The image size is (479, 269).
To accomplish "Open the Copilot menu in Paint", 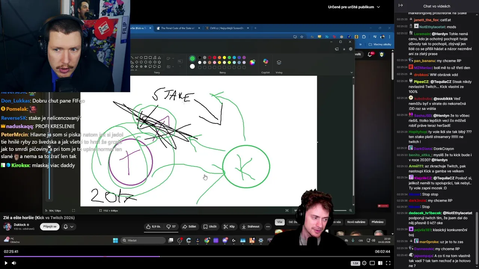I will (265, 62).
